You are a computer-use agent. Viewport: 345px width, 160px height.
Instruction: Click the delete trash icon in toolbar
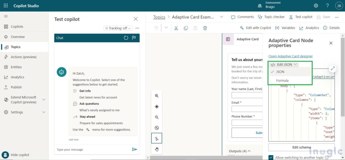click(205, 28)
